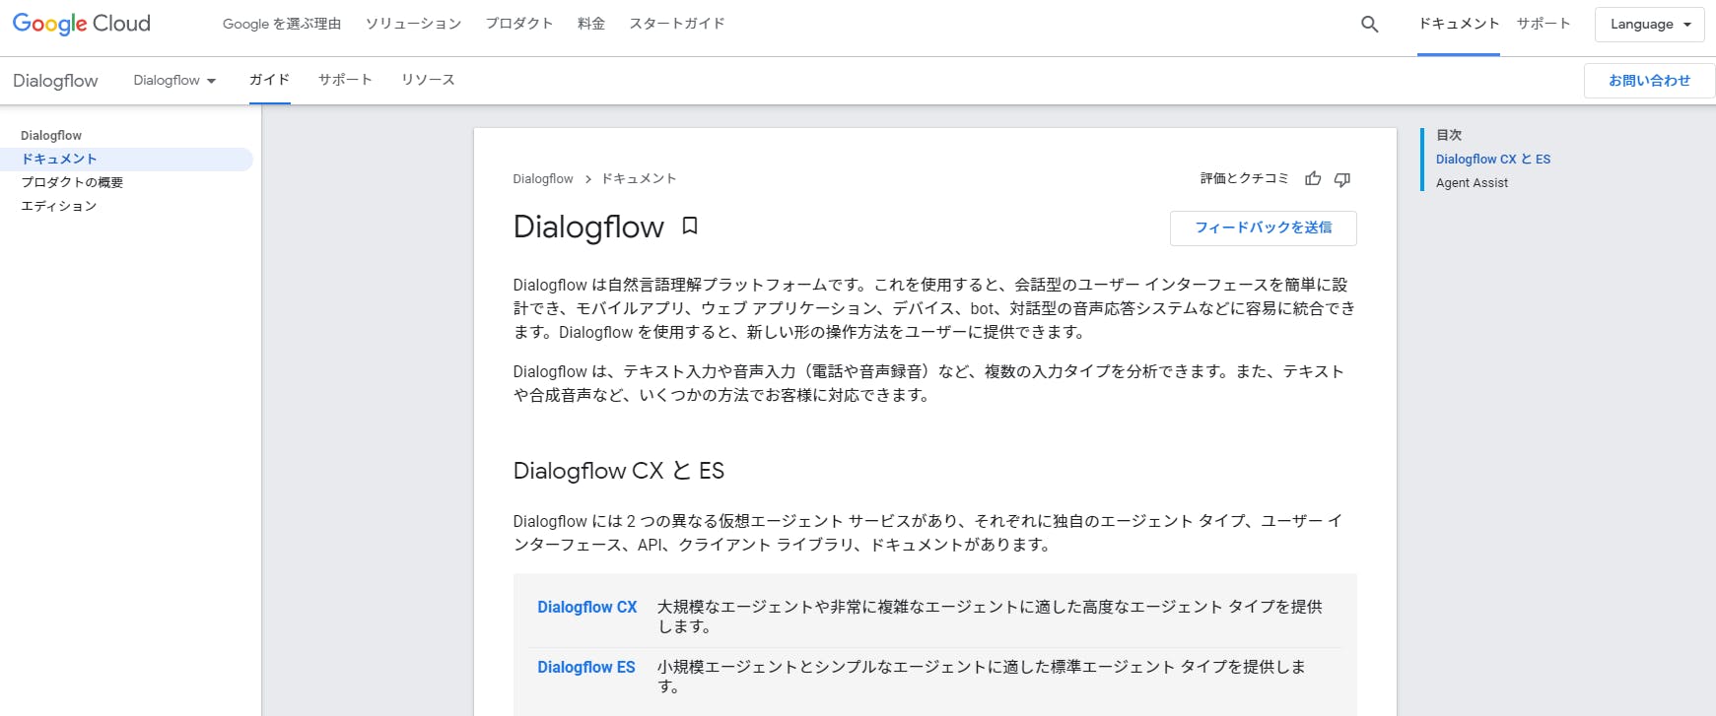Click the thumbs down rating icon
1716x716 pixels.
pyautogui.click(x=1342, y=179)
